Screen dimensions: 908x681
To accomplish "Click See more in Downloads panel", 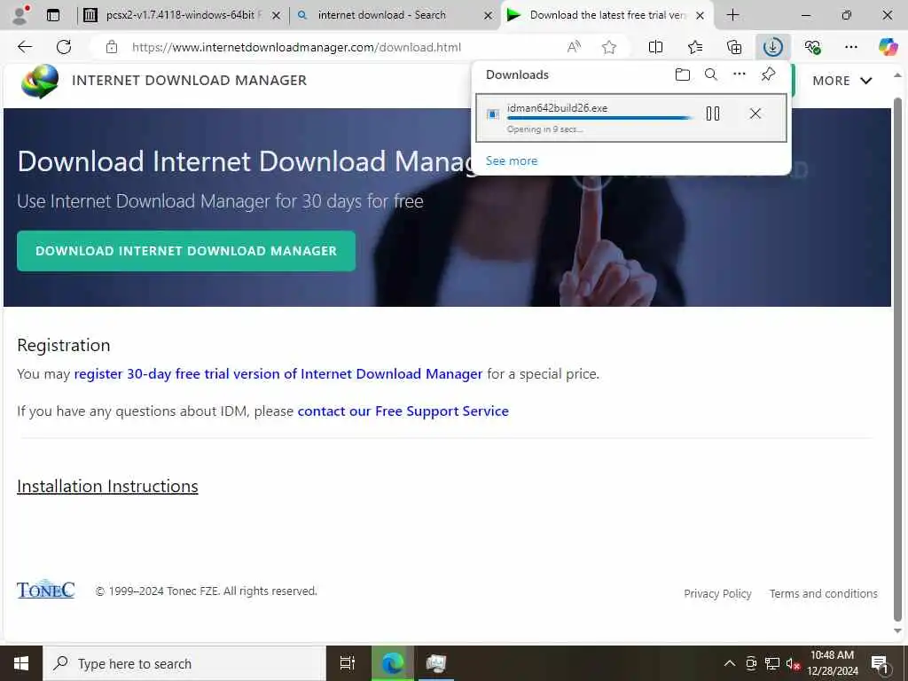I will click(x=512, y=161).
